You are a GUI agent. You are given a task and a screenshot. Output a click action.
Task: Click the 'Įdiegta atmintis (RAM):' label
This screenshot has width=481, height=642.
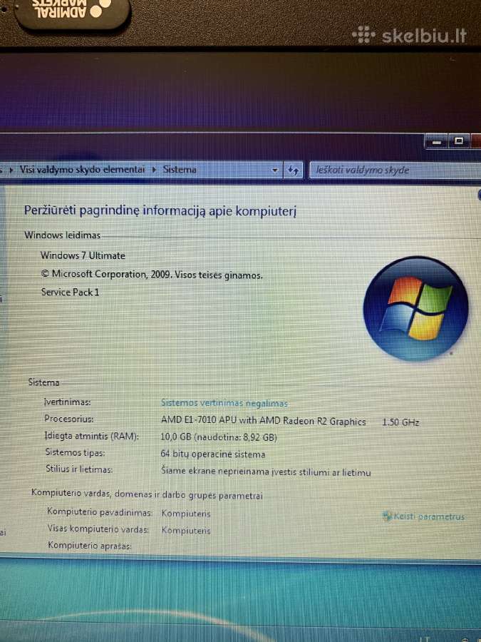92,436
